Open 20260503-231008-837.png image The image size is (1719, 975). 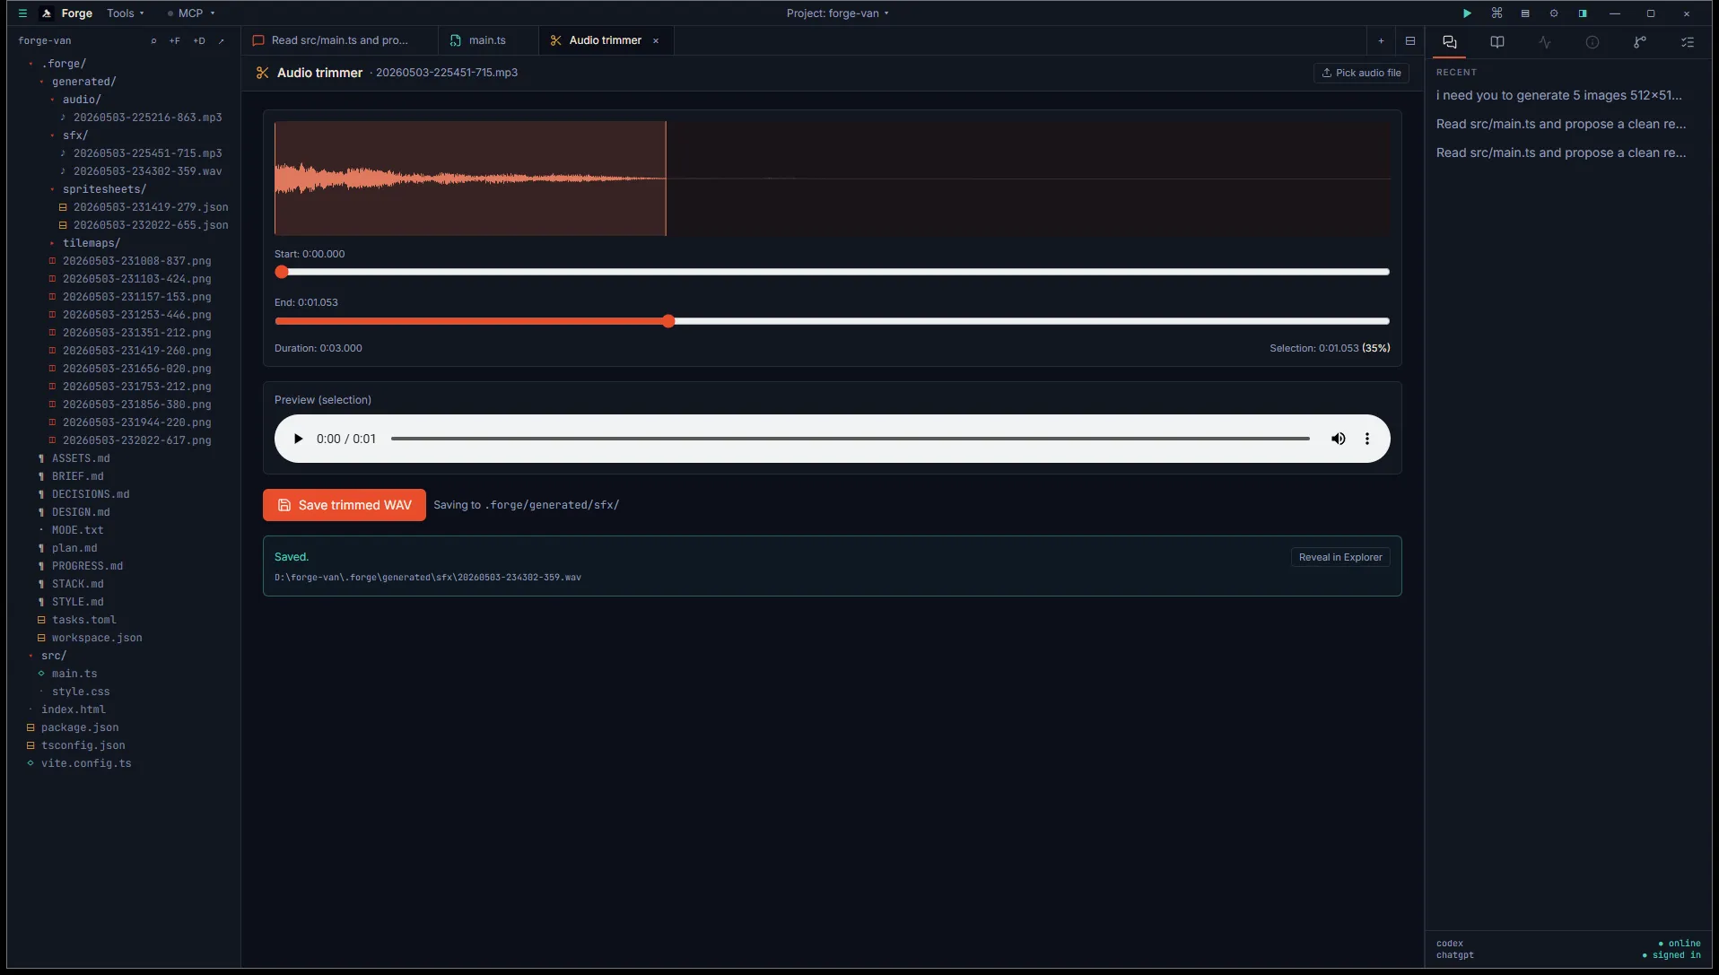[x=136, y=261]
